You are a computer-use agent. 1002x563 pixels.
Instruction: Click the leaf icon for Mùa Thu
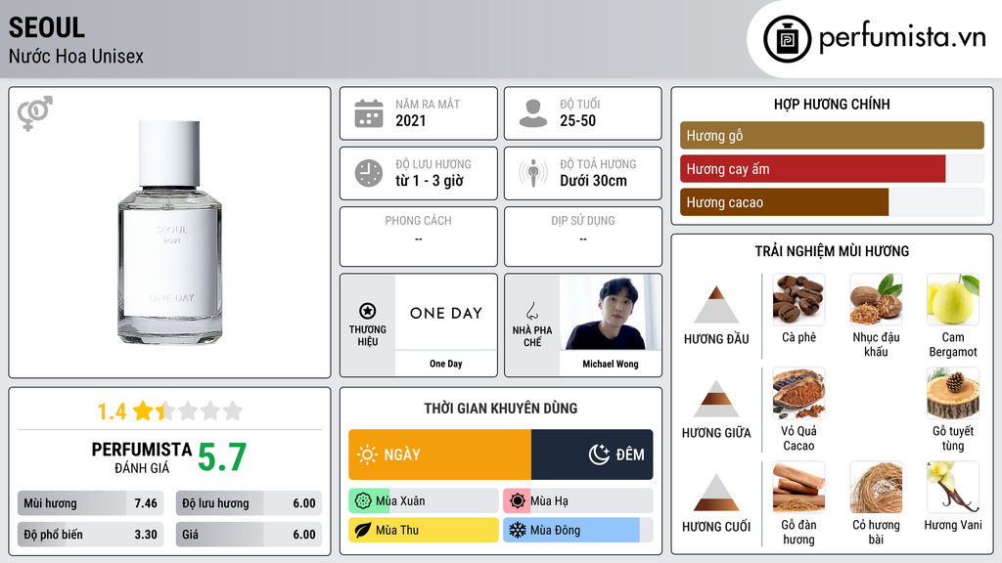pyautogui.click(x=363, y=530)
